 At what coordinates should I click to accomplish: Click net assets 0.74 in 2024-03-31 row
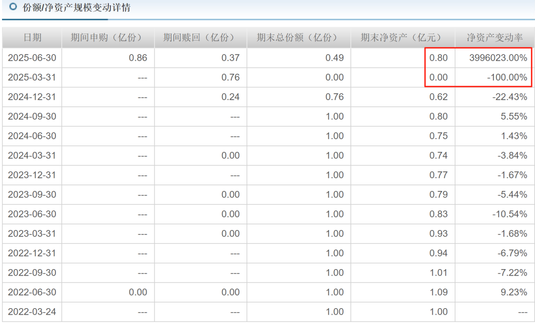438,155
